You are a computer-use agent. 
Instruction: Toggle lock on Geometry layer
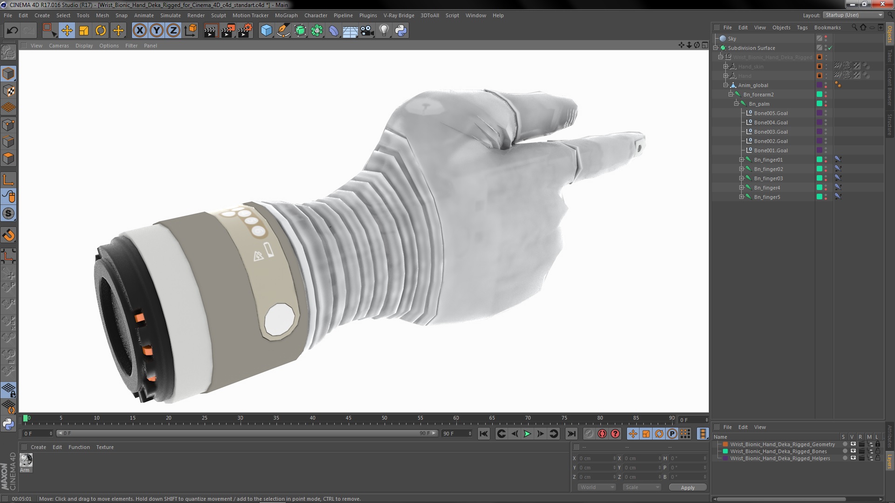click(x=878, y=444)
